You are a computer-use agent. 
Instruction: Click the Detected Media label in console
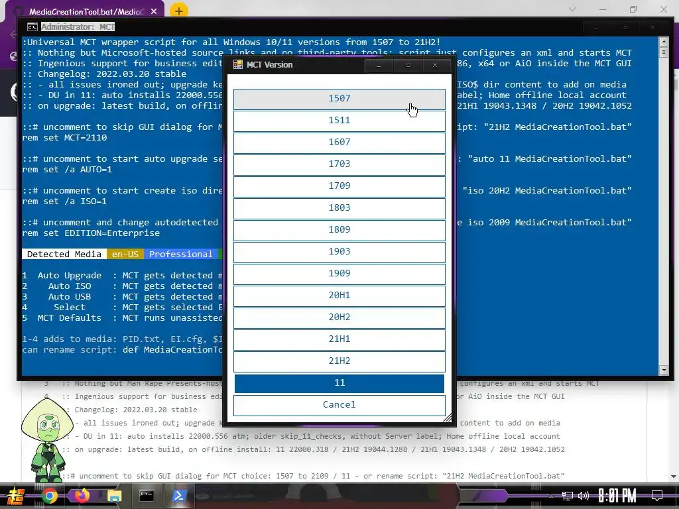64,254
